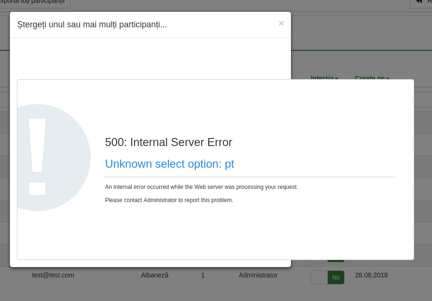This screenshot has width=432, height=301.
Task: Click the 'An internal error occurred' text
Action: (x=201, y=187)
